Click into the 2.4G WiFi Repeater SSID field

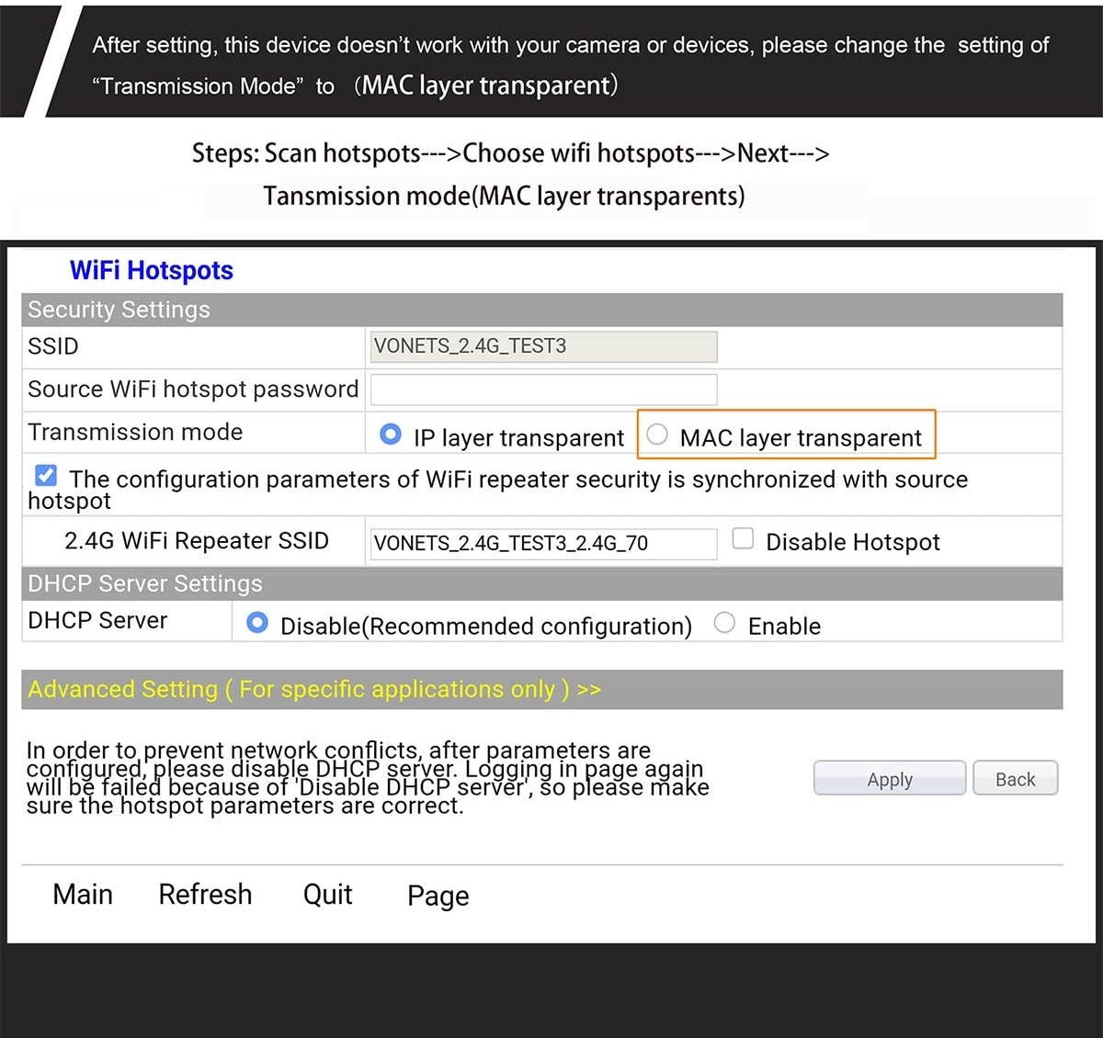point(543,543)
